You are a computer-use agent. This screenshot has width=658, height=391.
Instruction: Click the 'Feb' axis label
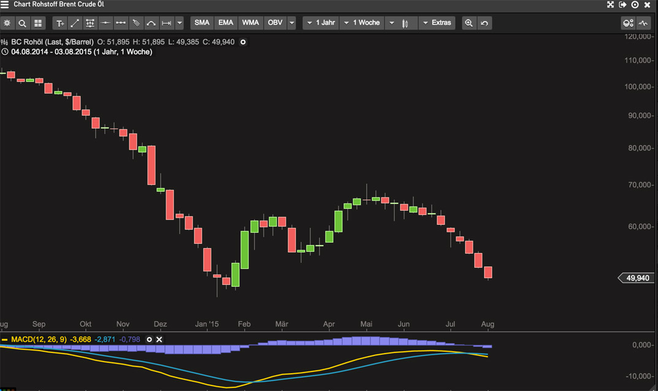click(x=244, y=324)
